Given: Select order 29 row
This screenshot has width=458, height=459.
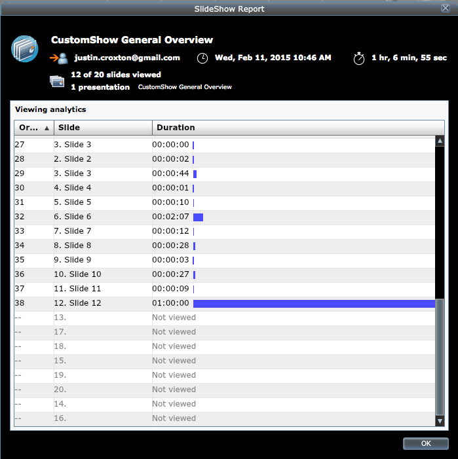Looking at the screenshot, I should [225, 174].
